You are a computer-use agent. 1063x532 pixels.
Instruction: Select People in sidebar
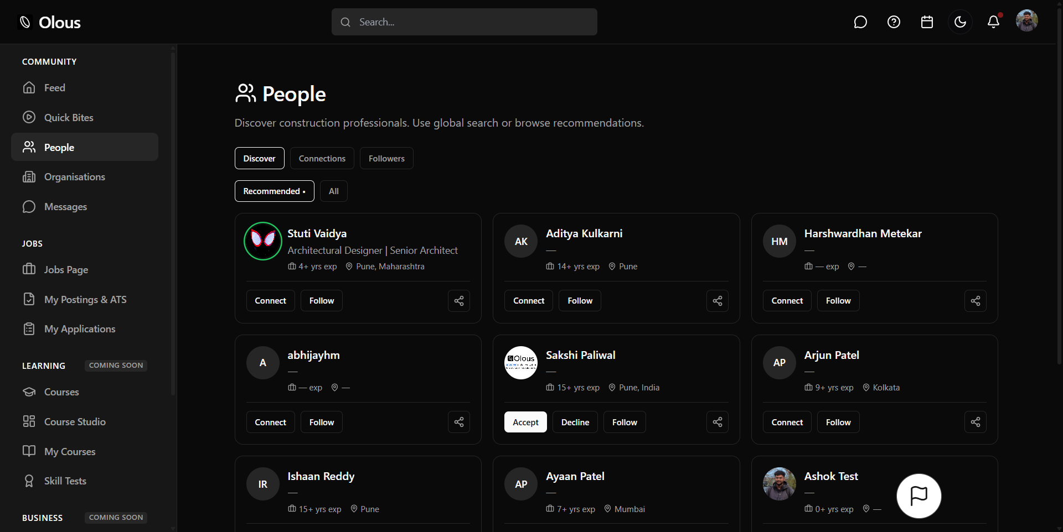coord(85,147)
